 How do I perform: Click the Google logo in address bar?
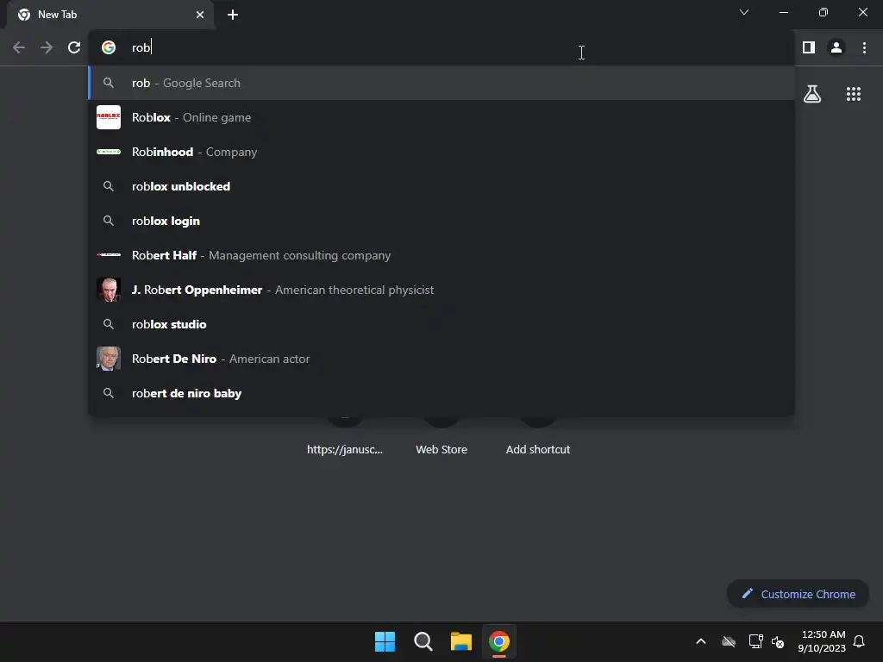click(109, 48)
